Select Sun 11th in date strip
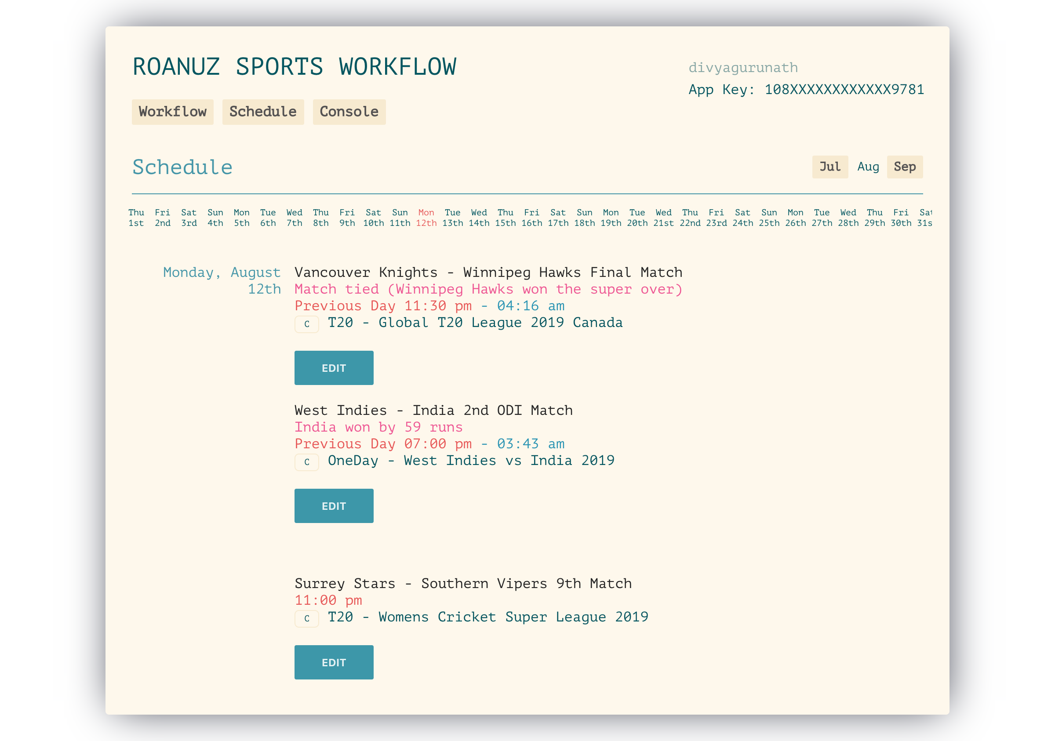This screenshot has height=741, width=1055. pyautogui.click(x=400, y=218)
